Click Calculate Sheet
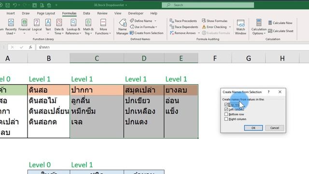The height and width of the screenshot is (174, 309). coord(281,31)
